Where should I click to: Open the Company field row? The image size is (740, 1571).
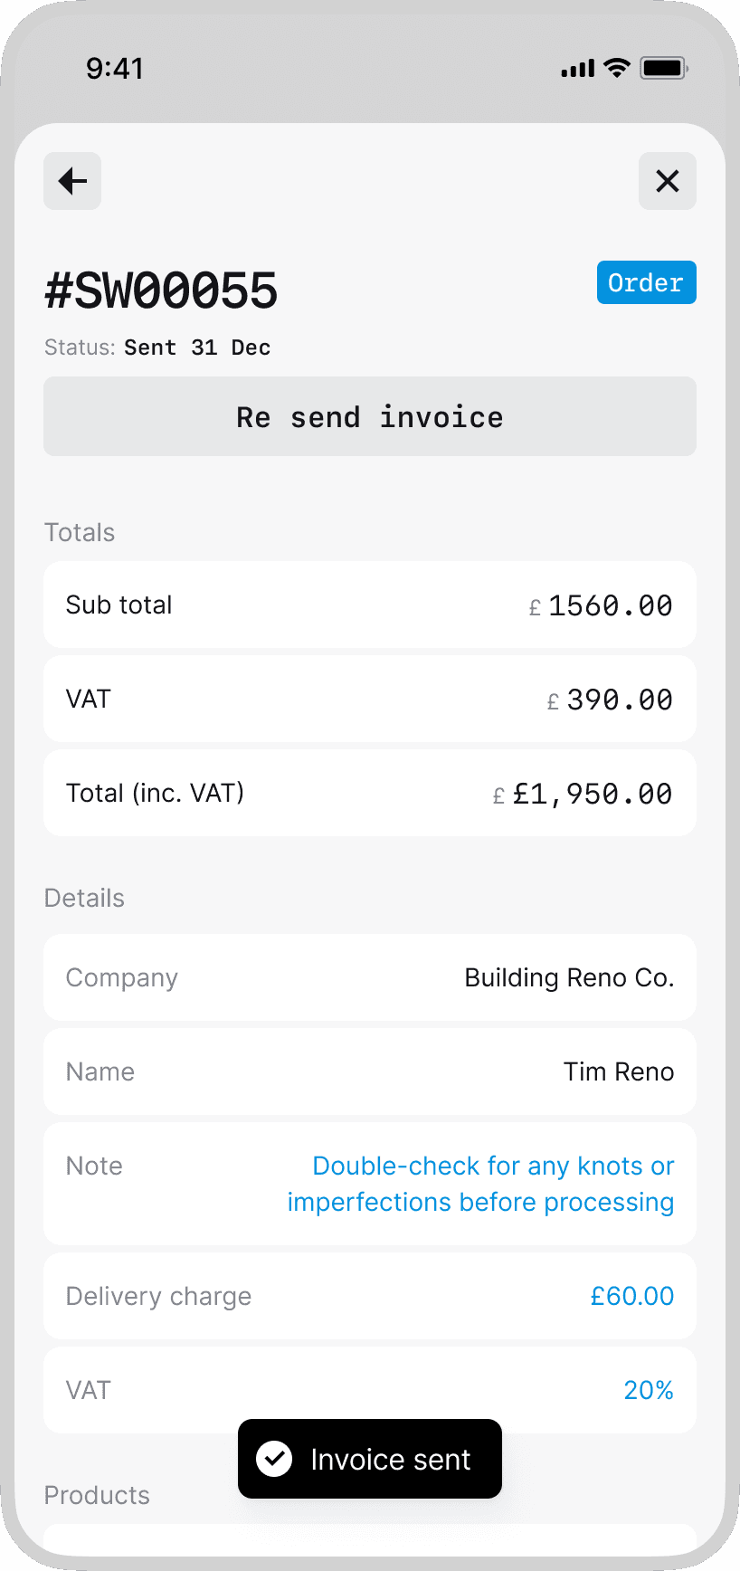[369, 977]
